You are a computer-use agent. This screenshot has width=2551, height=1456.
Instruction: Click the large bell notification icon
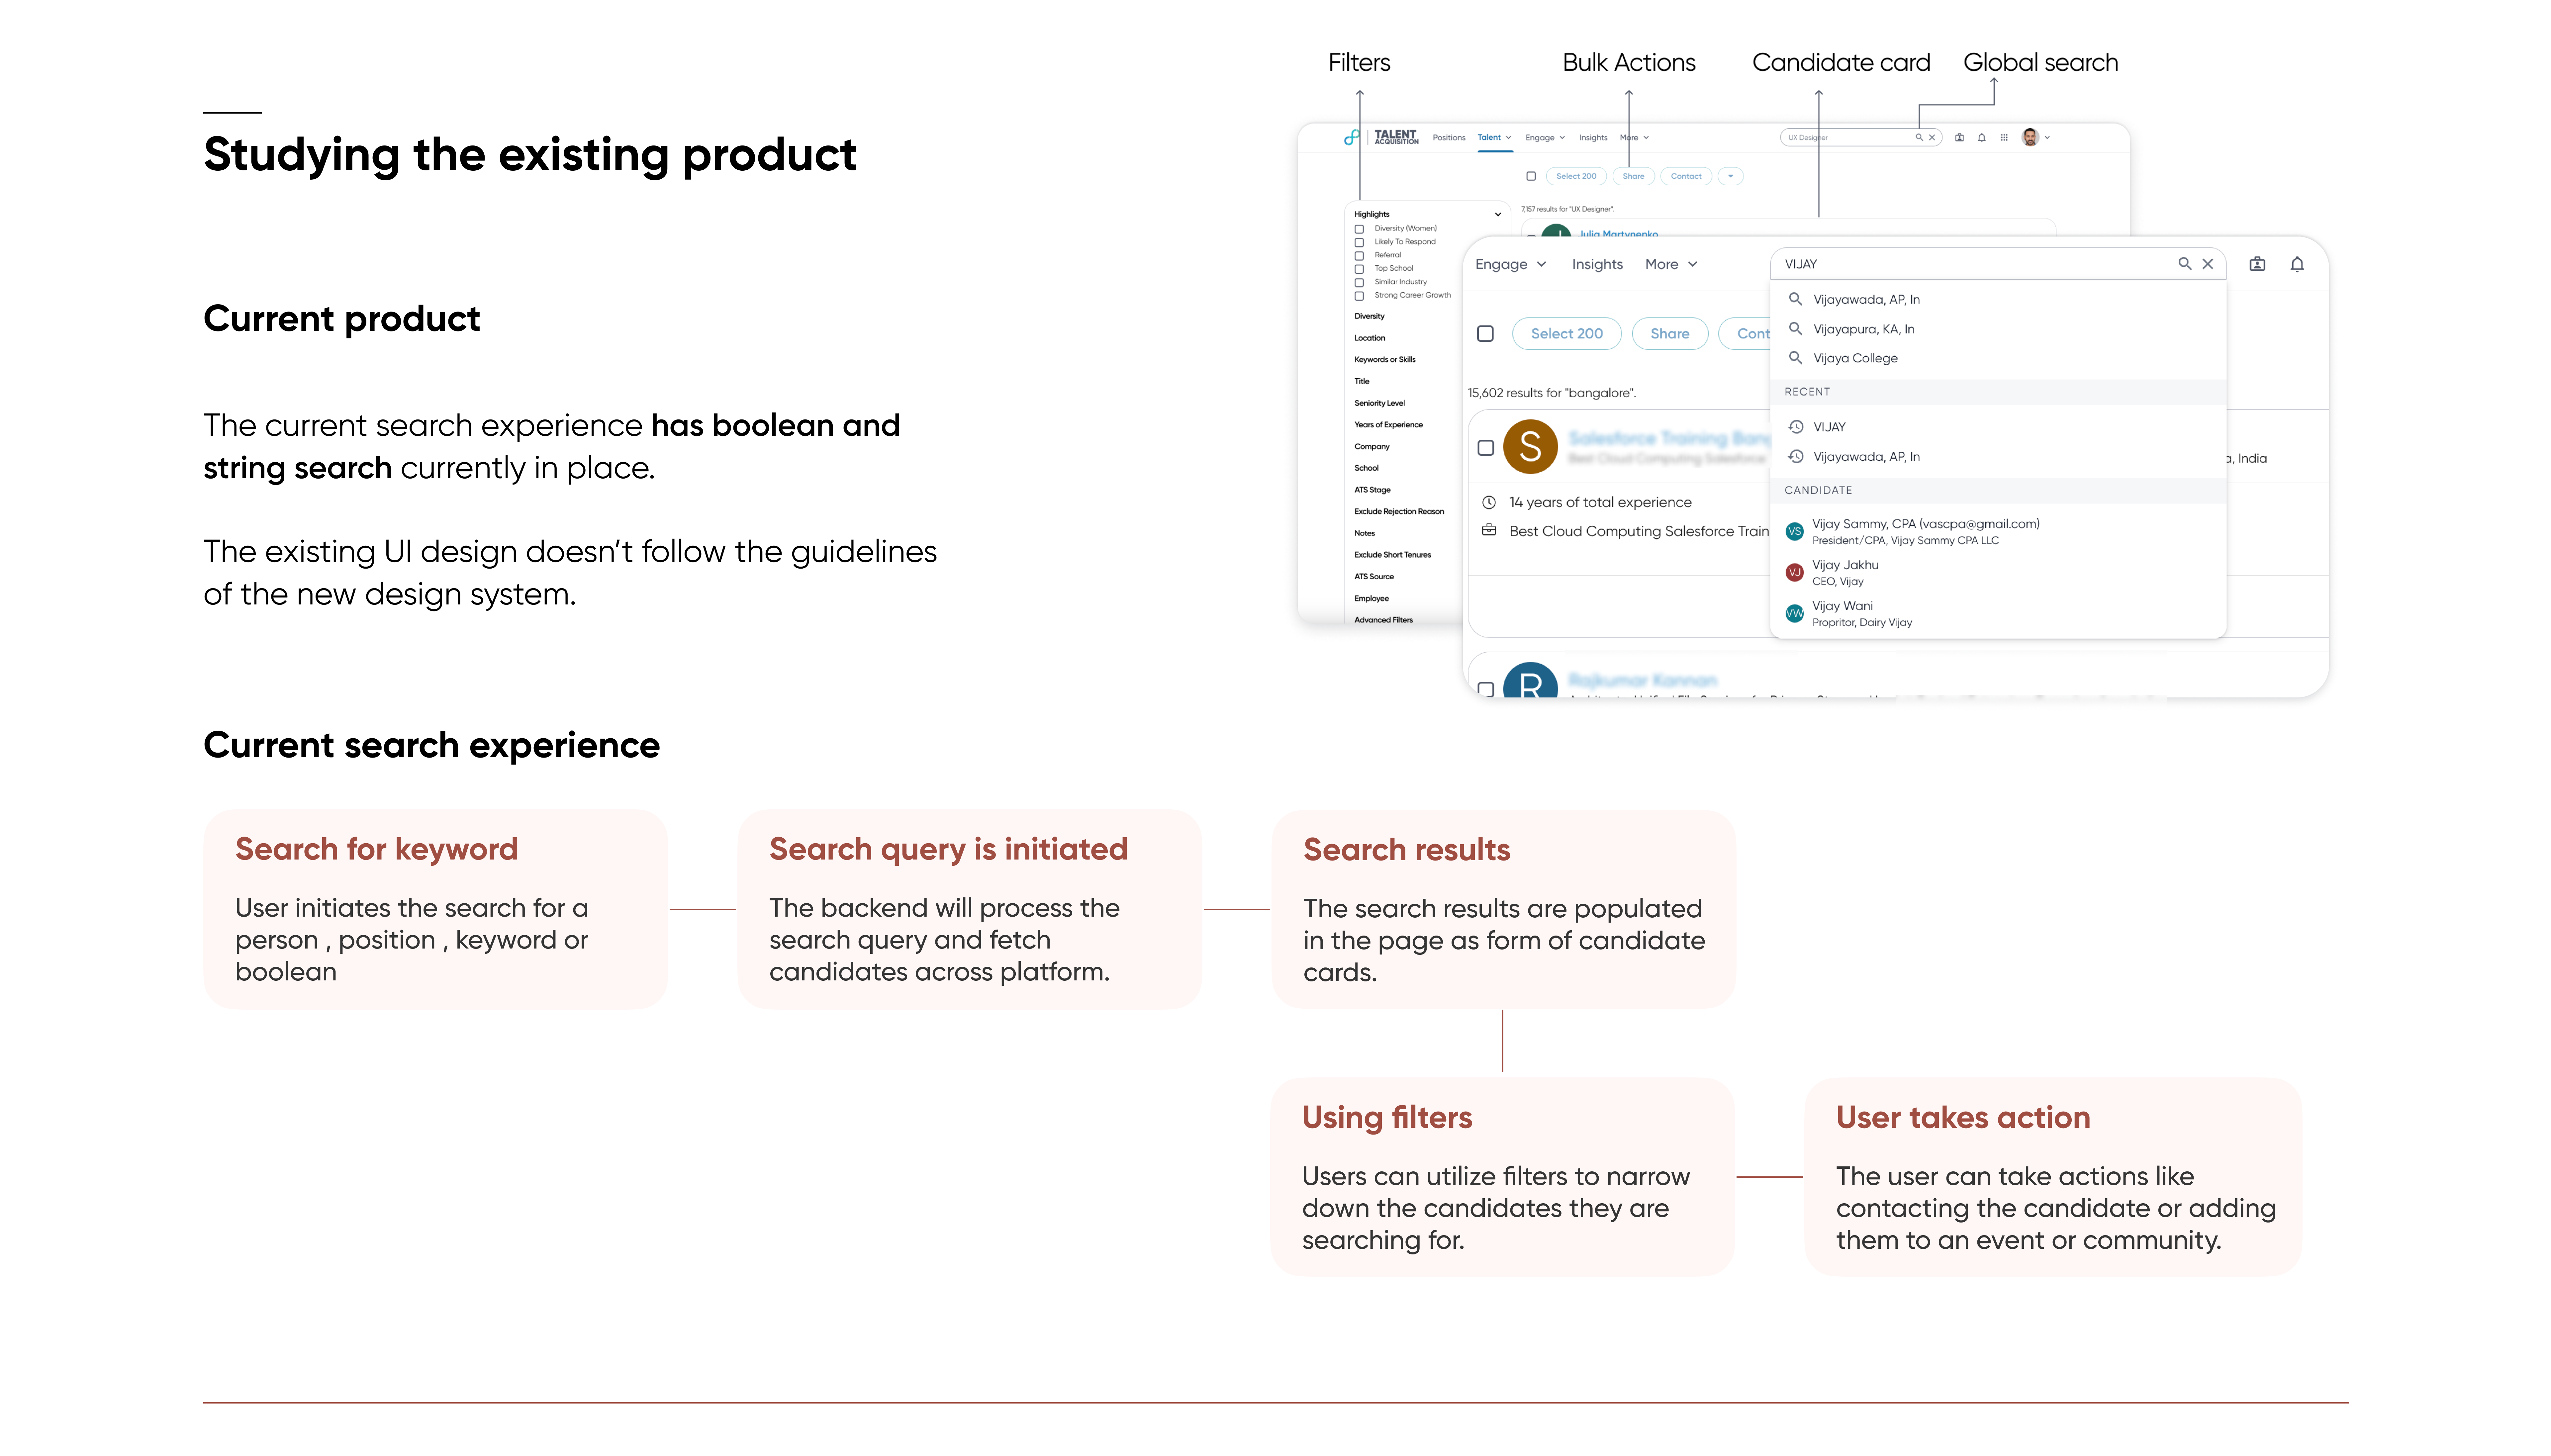click(x=2297, y=264)
